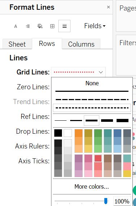
Task: Open the Fields dropdown menu
Action: click(x=95, y=26)
